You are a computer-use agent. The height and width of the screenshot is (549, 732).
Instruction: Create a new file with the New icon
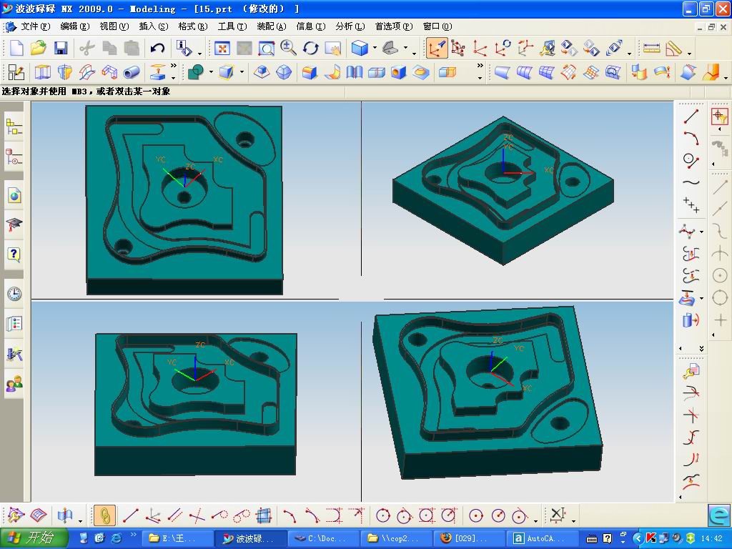(x=16, y=48)
